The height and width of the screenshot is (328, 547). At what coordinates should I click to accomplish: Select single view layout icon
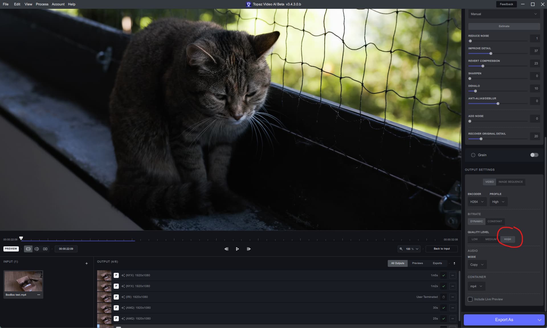pos(28,249)
